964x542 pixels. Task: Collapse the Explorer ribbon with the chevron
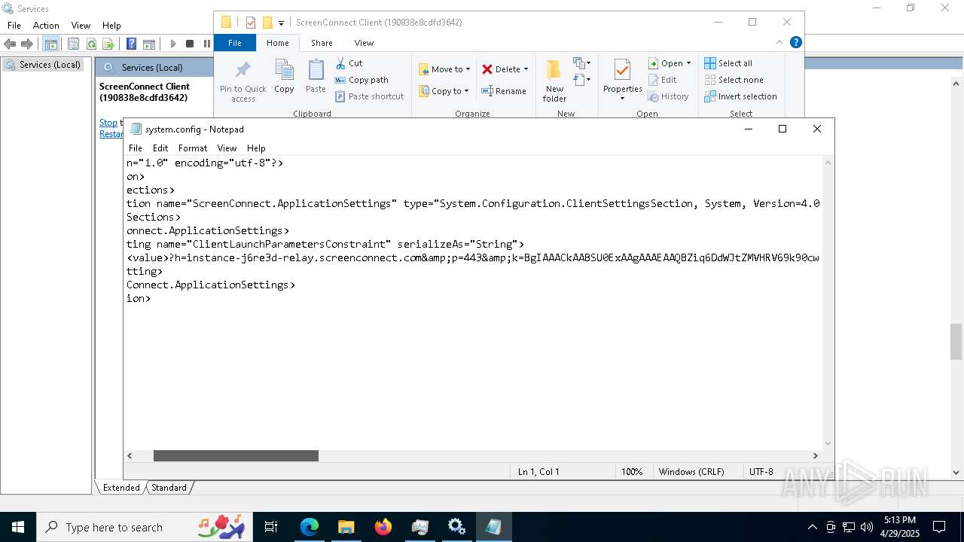click(x=779, y=43)
